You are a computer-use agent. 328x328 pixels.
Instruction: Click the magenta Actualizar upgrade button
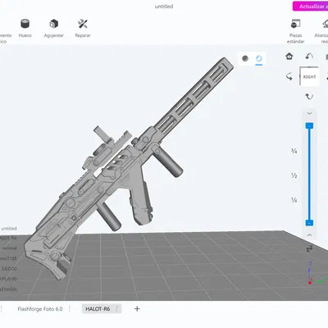pyautogui.click(x=310, y=7)
